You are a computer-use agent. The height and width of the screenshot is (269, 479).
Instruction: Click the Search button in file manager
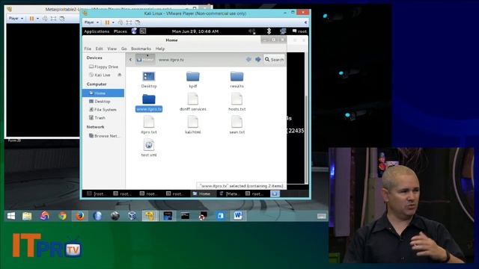click(x=274, y=60)
